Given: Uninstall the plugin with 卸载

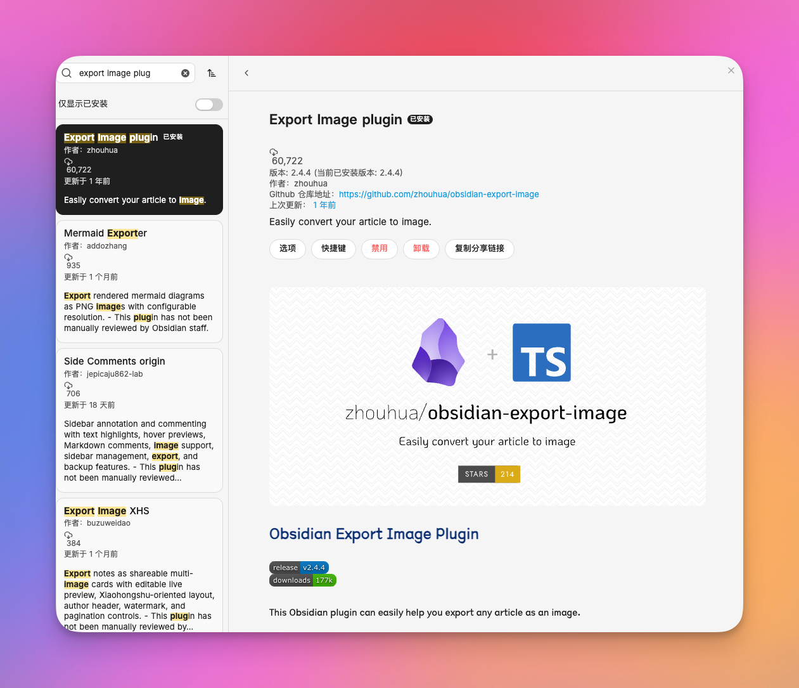Looking at the screenshot, I should tap(421, 249).
